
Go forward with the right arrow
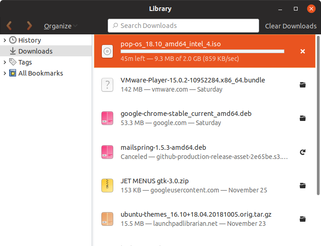click(29, 26)
